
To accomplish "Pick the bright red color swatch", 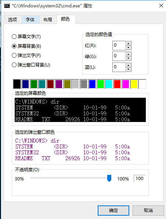I will click(117, 84).
